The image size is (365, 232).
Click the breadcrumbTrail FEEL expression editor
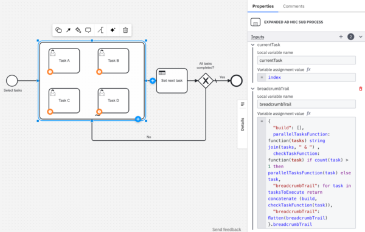(307, 172)
